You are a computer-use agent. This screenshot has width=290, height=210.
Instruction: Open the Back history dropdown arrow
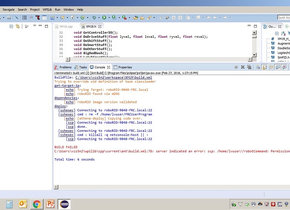(x=220, y=18)
